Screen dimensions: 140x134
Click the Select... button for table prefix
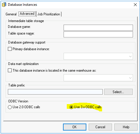tap(118, 92)
